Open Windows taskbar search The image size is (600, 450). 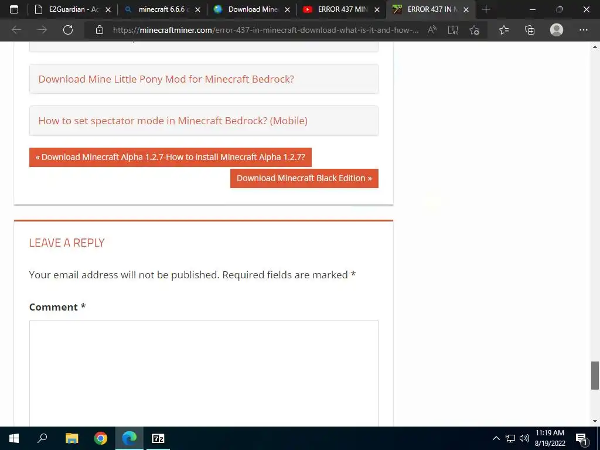pos(42,438)
